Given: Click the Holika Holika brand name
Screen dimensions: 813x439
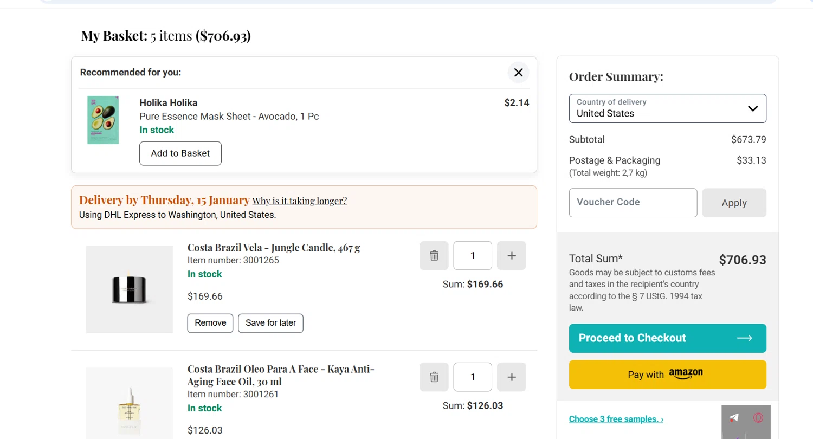Looking at the screenshot, I should pyautogui.click(x=169, y=103).
